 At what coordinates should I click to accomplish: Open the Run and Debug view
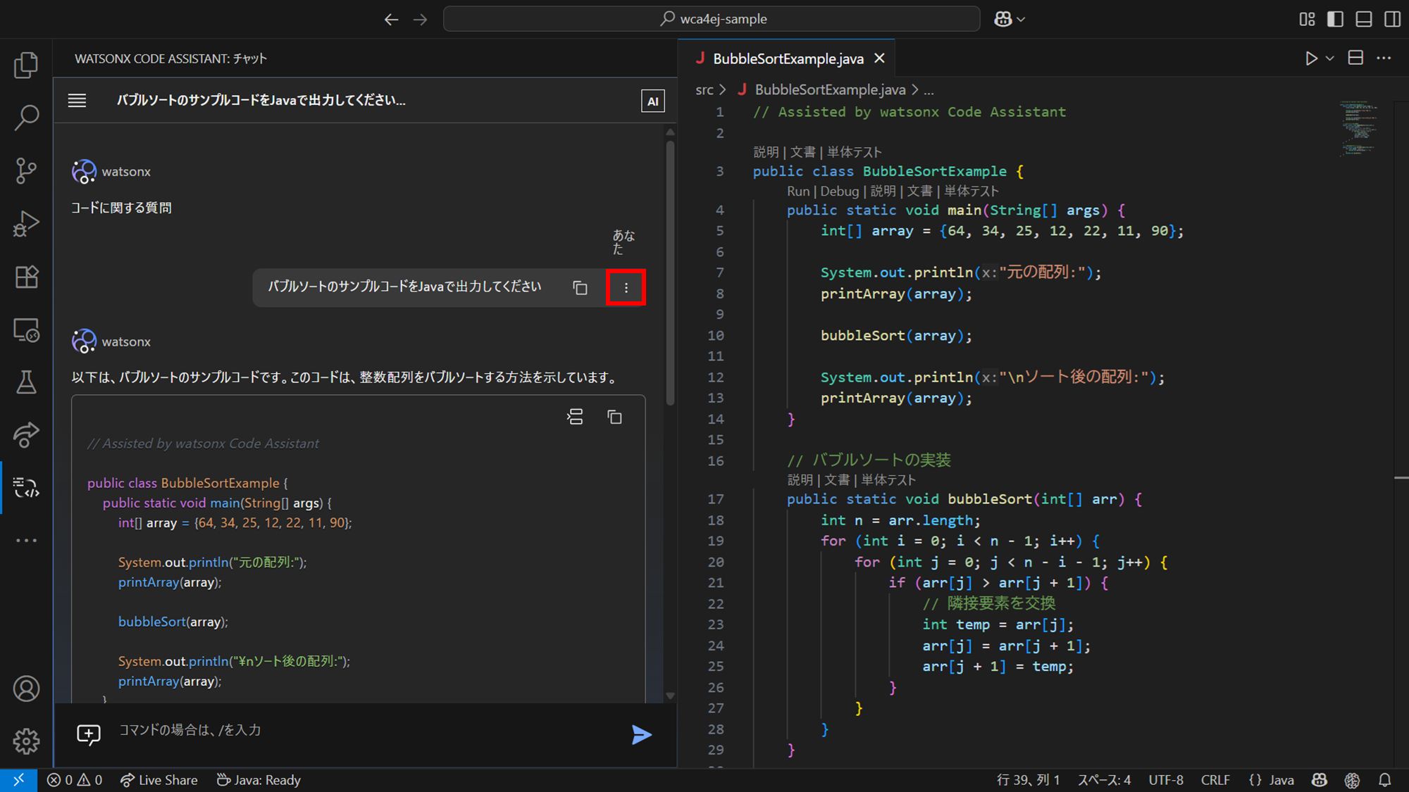tap(26, 224)
